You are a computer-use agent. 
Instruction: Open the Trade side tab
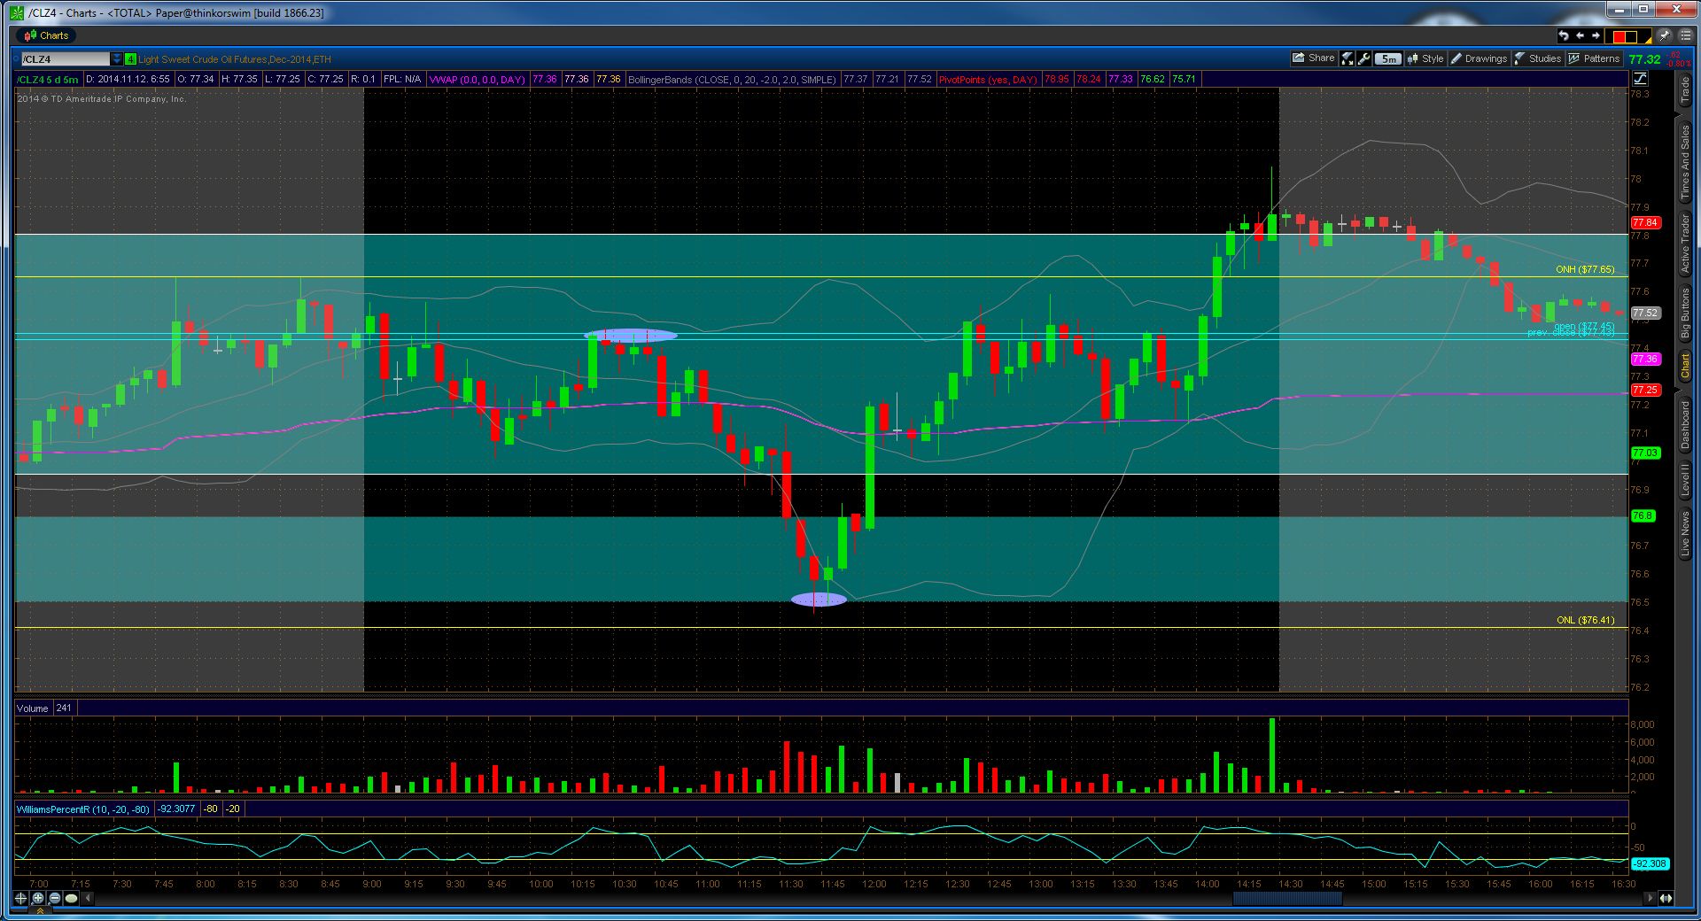pos(1684,90)
